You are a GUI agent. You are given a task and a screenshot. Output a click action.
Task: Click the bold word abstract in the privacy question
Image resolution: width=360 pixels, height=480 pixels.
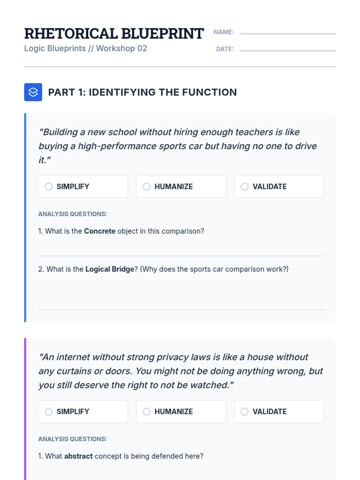pos(78,456)
